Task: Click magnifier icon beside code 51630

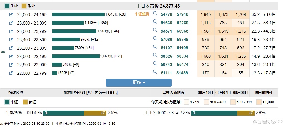Action: click(155, 22)
